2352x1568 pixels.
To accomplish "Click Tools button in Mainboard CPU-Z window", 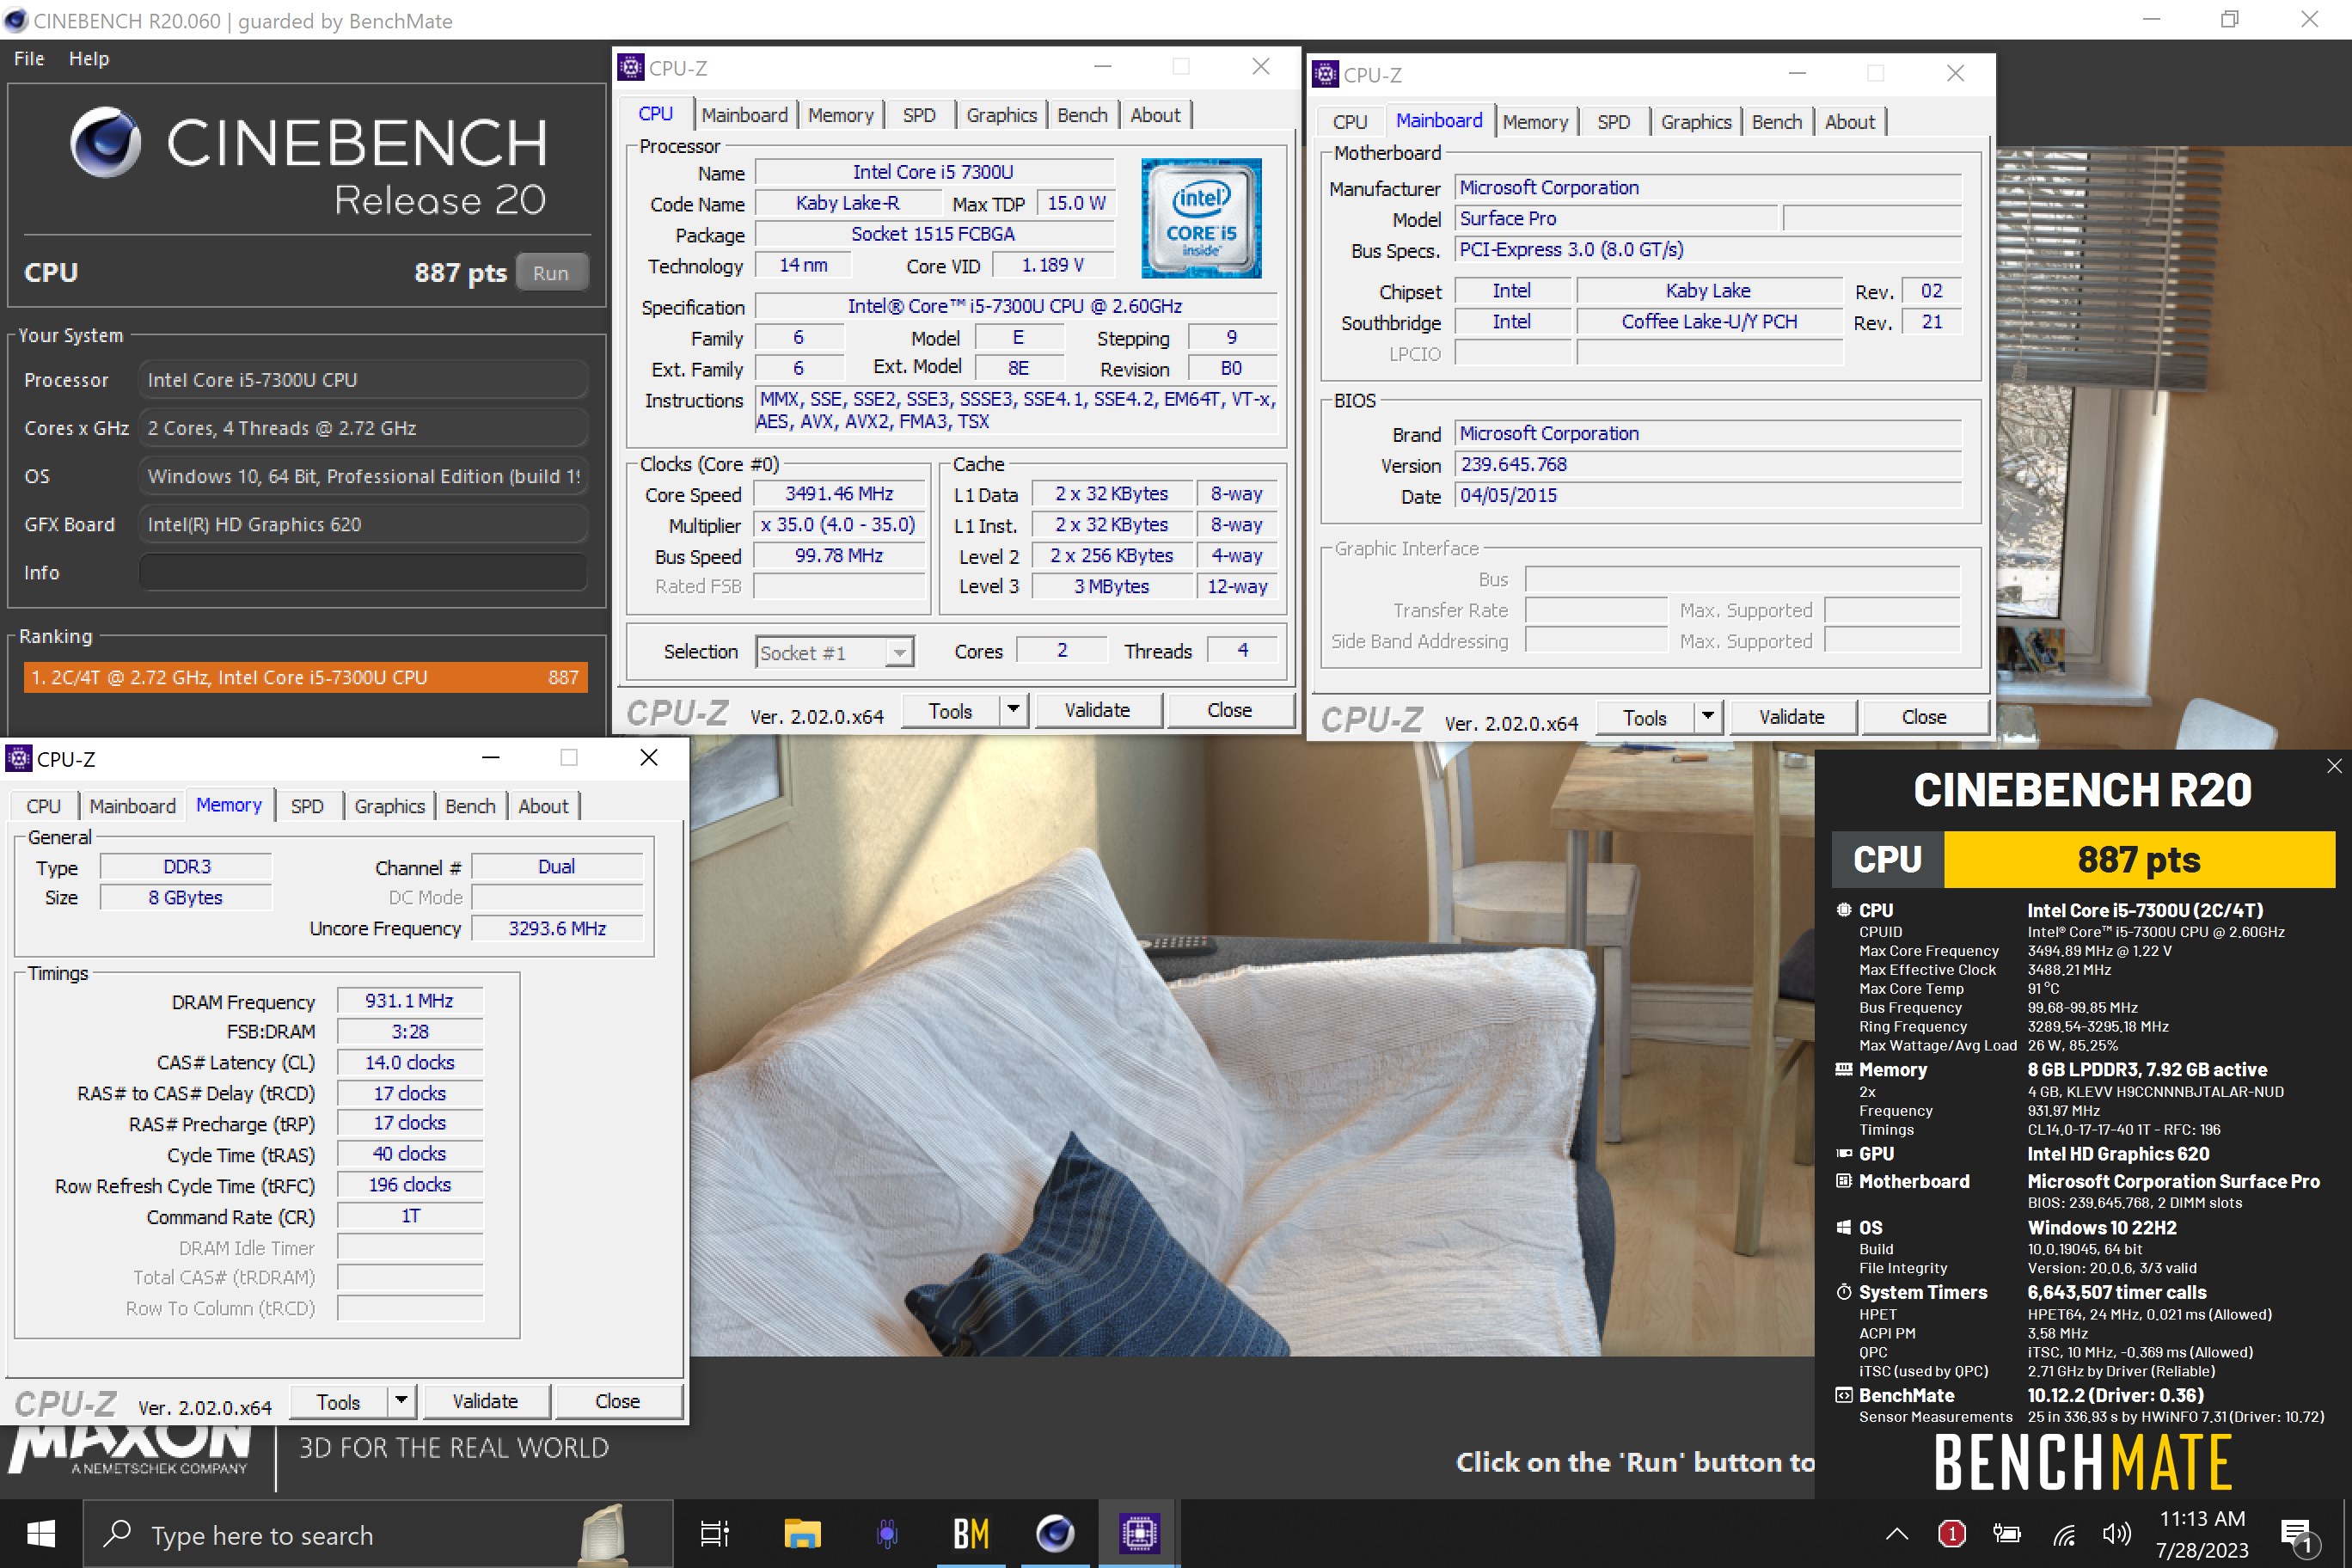I will [x=1645, y=718].
